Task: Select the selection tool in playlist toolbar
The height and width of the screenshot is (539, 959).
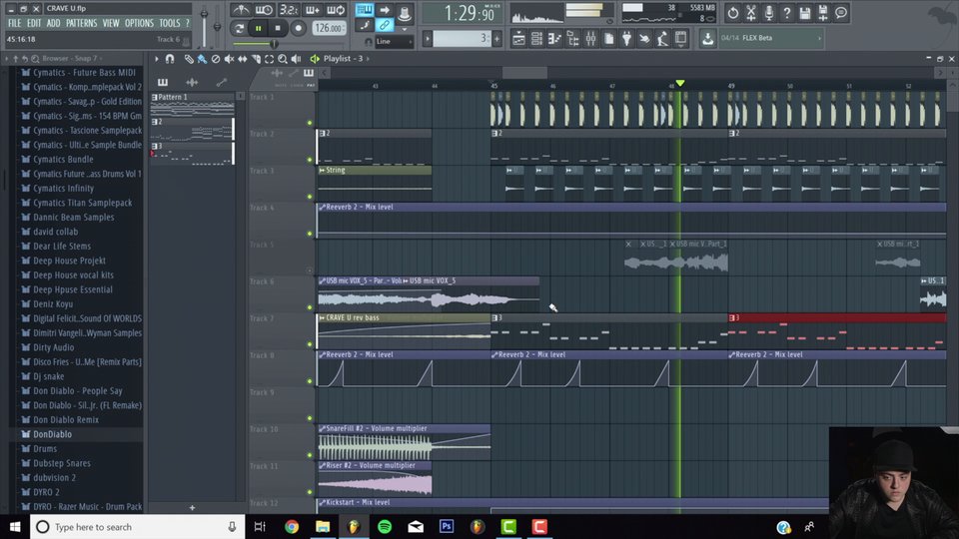Action: [269, 59]
